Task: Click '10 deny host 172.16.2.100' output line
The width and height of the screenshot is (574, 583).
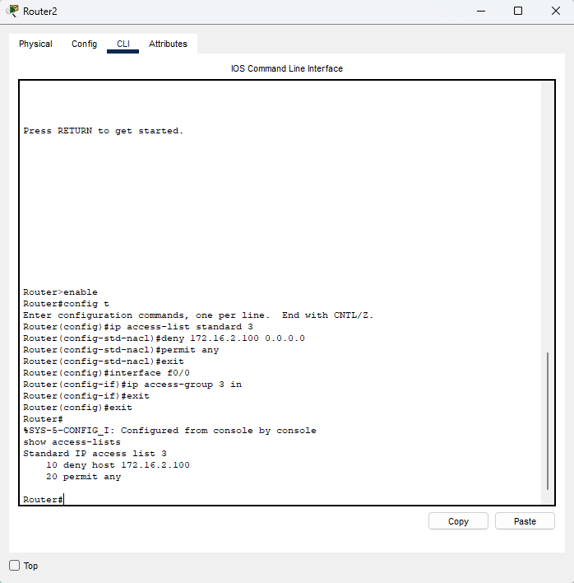Action: (118, 465)
